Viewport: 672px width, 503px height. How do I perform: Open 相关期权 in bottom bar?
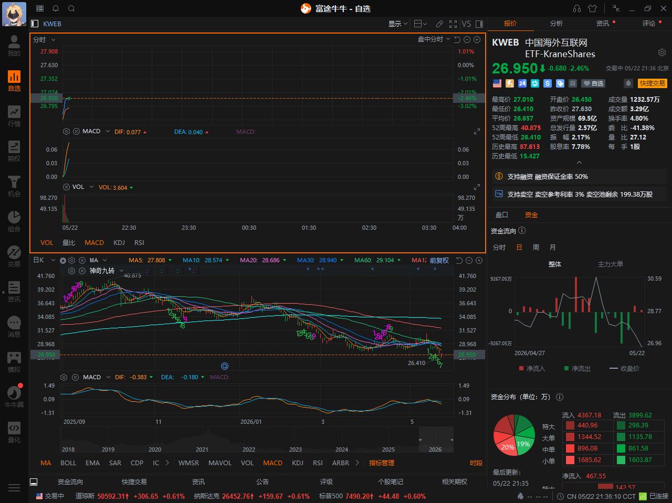pyautogui.click(x=455, y=482)
